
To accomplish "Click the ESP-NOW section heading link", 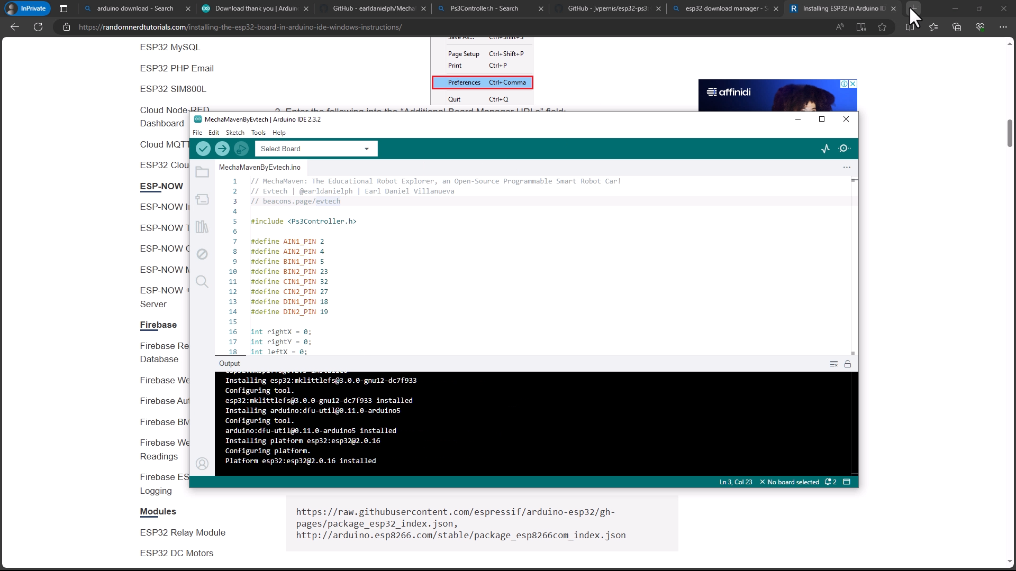I will pos(161,186).
